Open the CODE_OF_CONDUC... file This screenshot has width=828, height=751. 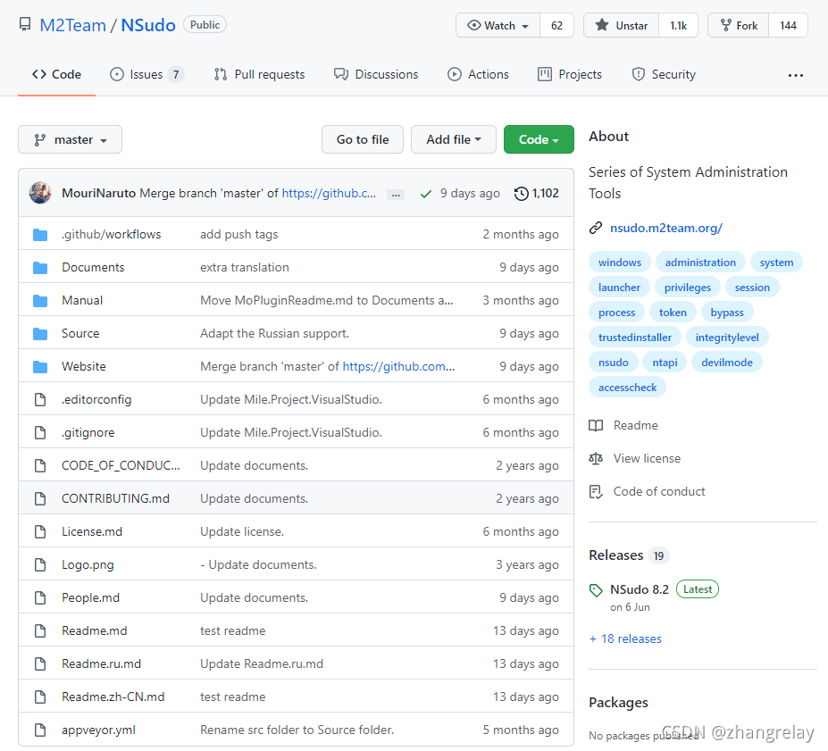[121, 465]
